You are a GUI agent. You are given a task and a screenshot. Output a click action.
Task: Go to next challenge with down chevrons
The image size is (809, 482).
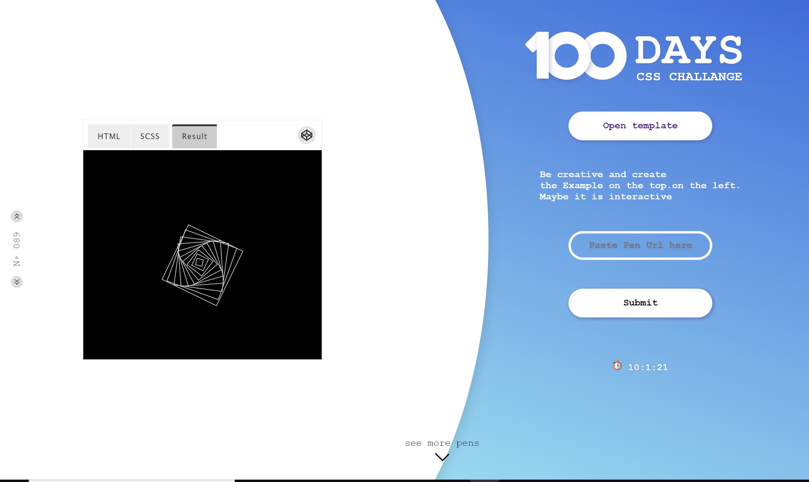coord(17,281)
